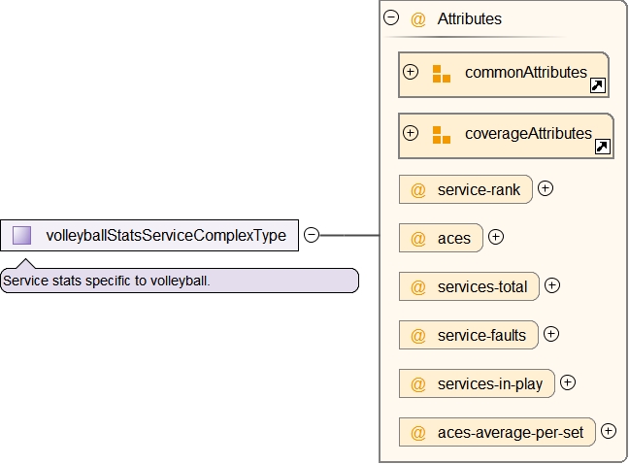Follow the commonAttributes reference arrow icon
Screen dimensions: 629x464
(598, 86)
